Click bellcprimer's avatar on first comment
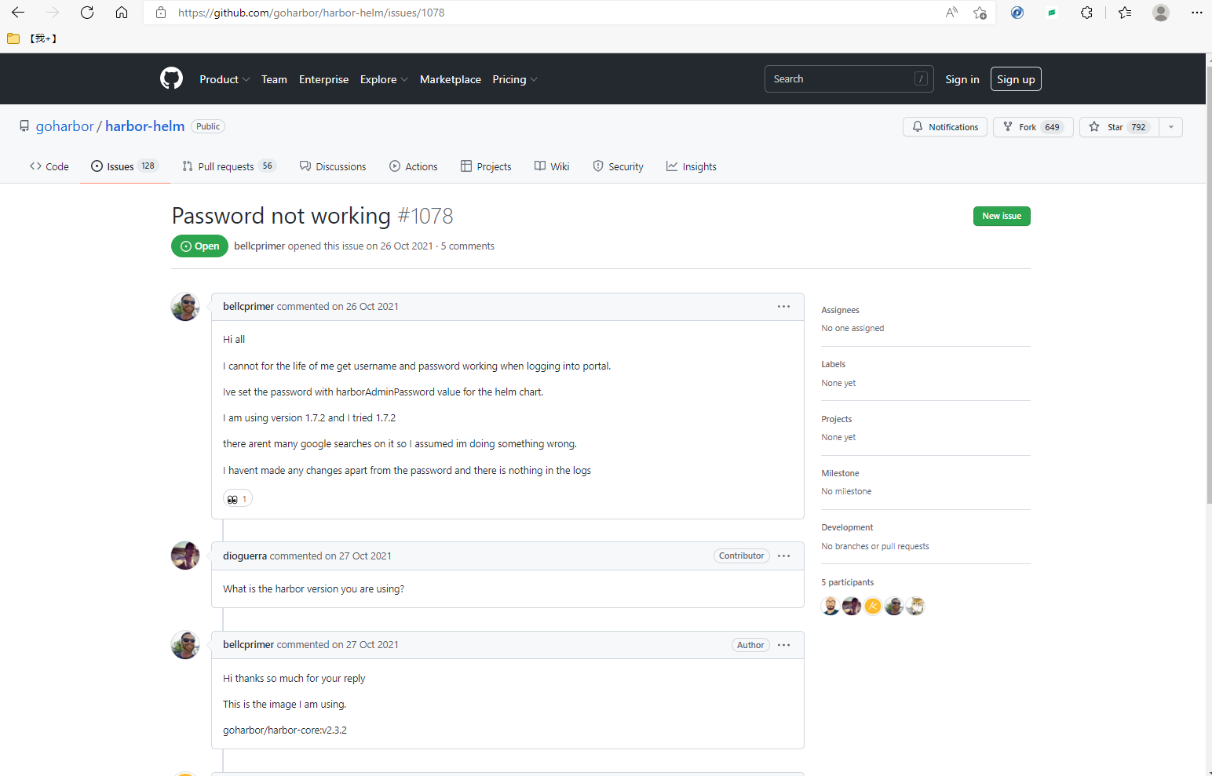The image size is (1212, 776). (x=185, y=307)
